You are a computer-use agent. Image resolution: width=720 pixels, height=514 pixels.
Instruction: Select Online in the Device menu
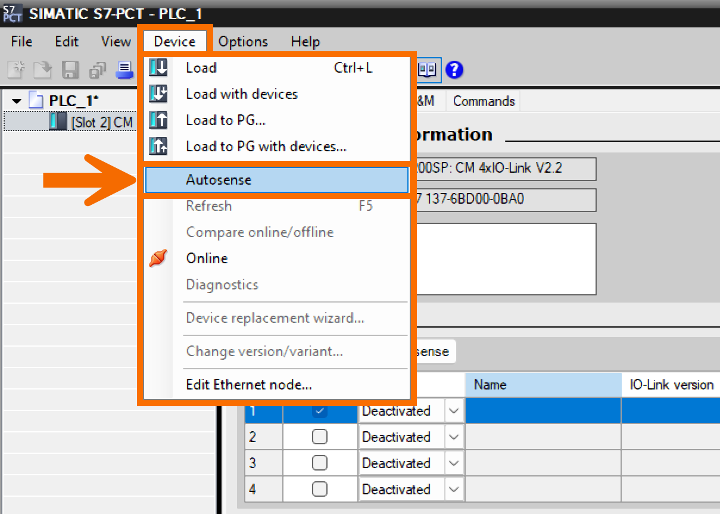[x=276, y=258]
